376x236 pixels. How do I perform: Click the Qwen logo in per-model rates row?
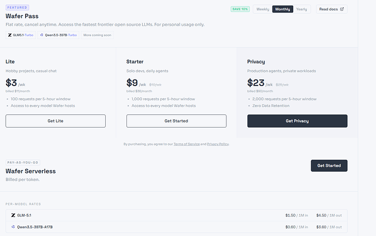13,227
